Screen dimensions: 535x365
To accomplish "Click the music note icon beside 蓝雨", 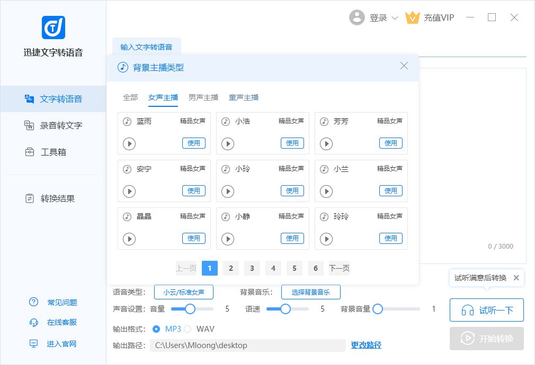I will (x=127, y=121).
